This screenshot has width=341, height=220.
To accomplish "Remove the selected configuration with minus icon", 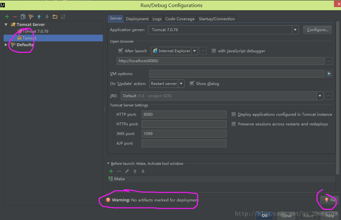I will (15, 17).
